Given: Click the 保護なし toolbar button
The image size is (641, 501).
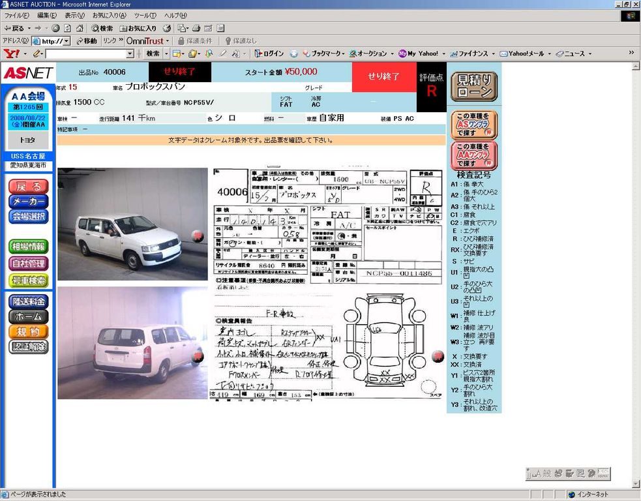Looking at the screenshot, I should tap(241, 41).
